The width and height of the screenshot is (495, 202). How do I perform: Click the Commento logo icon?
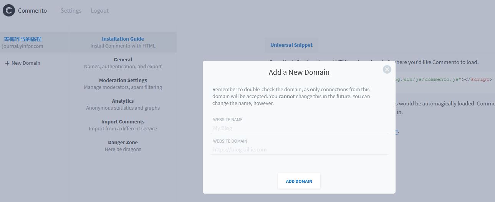click(x=8, y=10)
